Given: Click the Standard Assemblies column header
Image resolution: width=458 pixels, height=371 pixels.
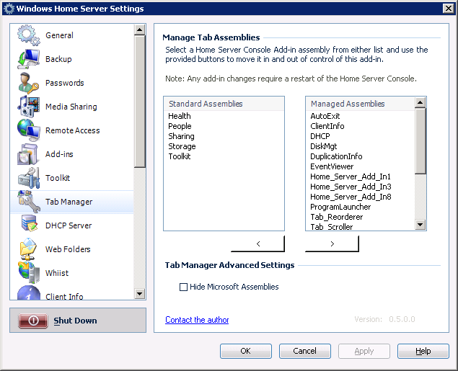Looking at the screenshot, I should pyautogui.click(x=224, y=104).
